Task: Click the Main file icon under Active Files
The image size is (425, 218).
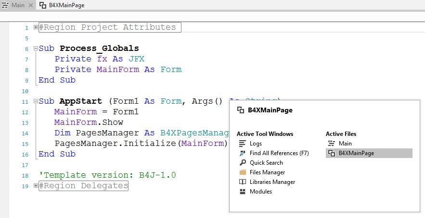Action: pos(331,144)
